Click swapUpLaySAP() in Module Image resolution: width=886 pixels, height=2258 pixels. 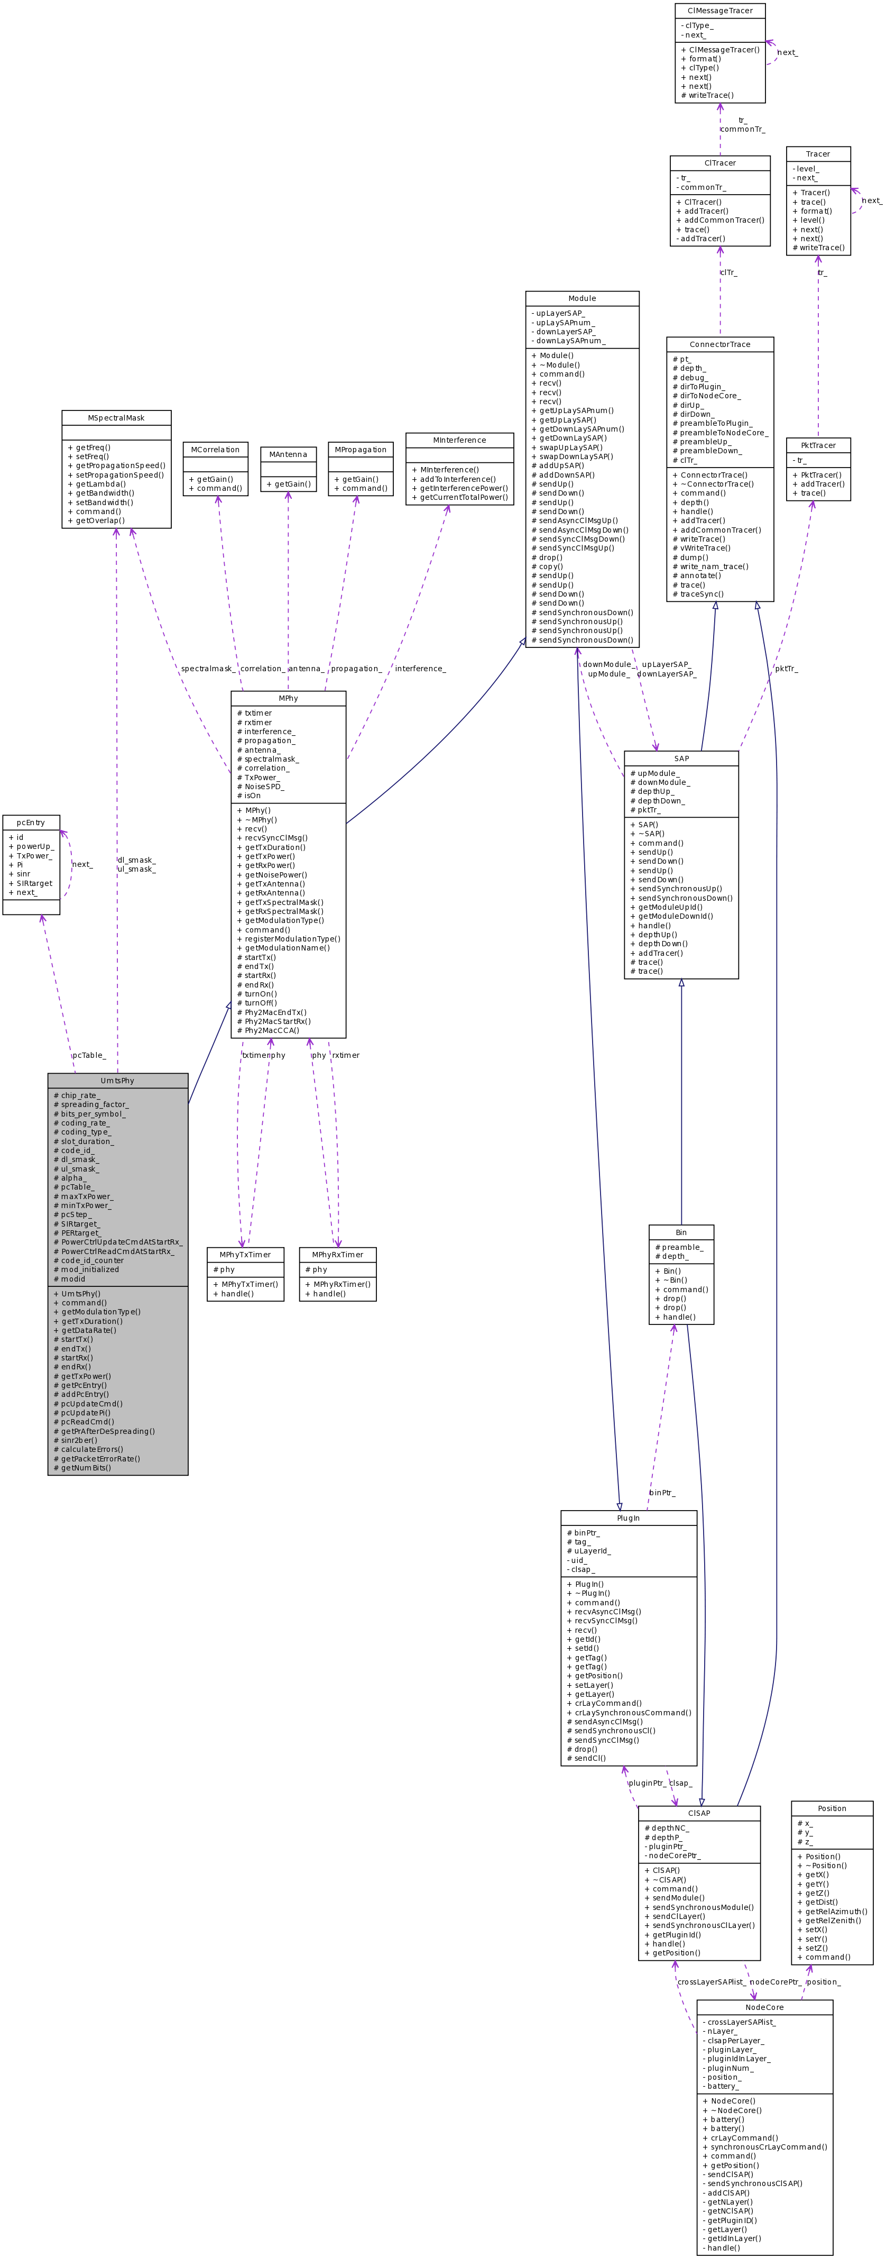click(x=567, y=447)
